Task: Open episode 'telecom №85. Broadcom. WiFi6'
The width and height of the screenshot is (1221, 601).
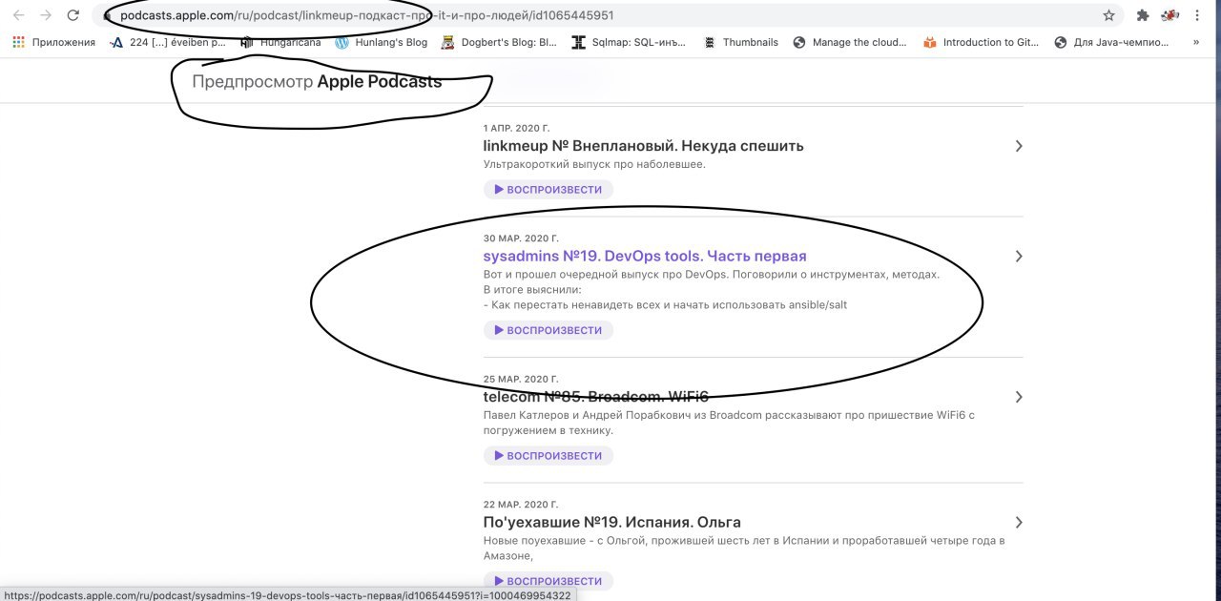Action: click(596, 397)
